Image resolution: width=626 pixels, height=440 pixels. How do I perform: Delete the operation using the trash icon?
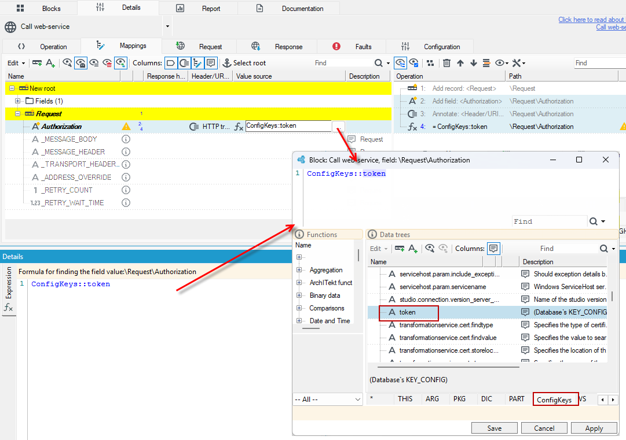[x=446, y=63]
